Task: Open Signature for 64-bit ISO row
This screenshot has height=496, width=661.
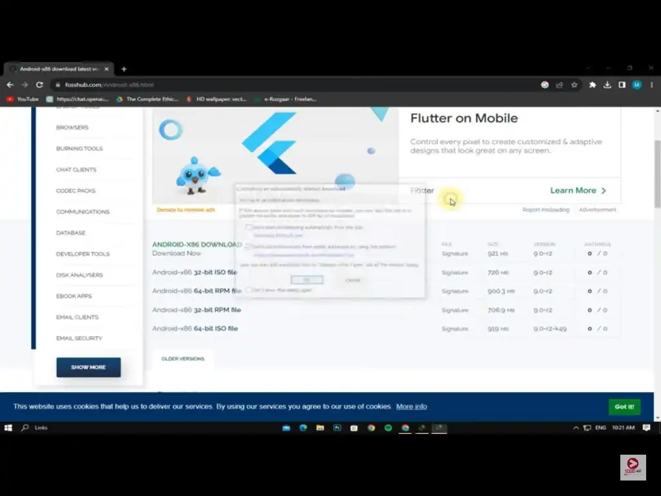Action: click(x=455, y=329)
